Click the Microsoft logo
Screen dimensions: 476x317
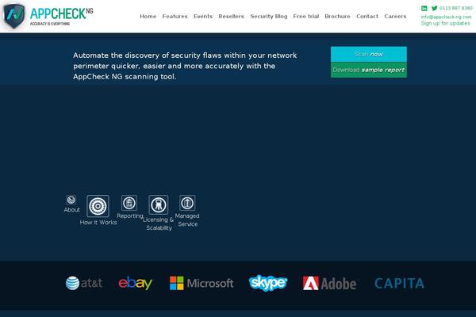click(x=202, y=283)
